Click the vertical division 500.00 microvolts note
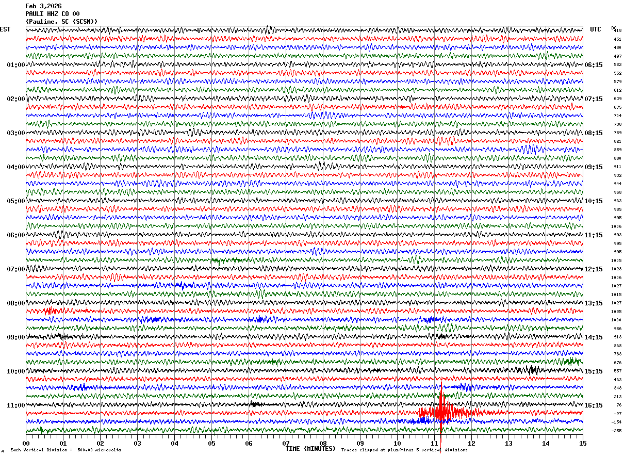 coord(65,450)
